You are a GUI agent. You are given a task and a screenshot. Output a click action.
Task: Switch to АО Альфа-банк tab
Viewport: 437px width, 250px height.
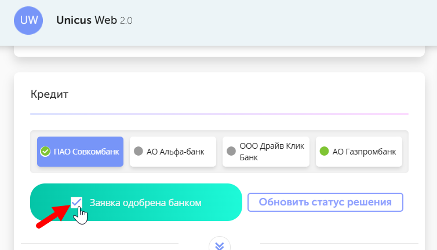coord(173,152)
